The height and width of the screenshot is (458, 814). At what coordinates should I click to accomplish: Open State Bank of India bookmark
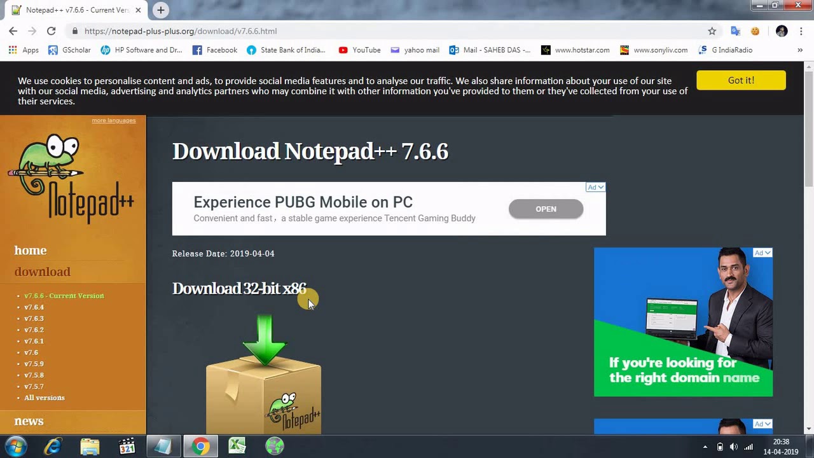[286, 50]
